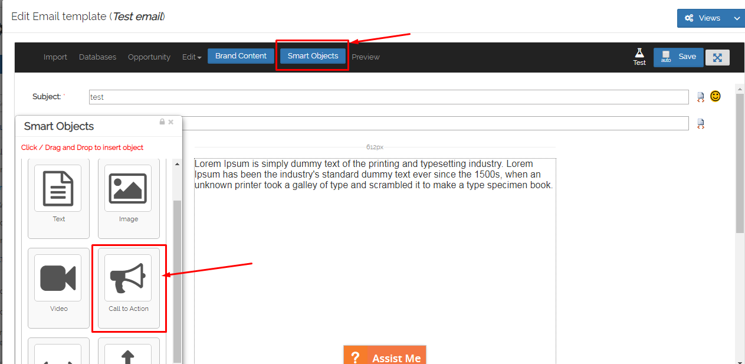The width and height of the screenshot is (745, 364).
Task: Expand the Edit dropdown menu
Action: pyautogui.click(x=192, y=57)
